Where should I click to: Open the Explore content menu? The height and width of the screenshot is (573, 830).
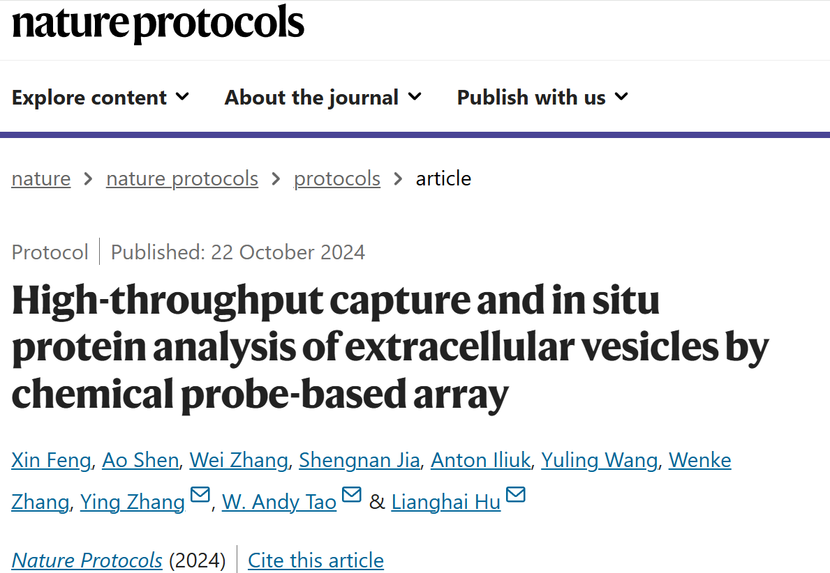pos(101,98)
